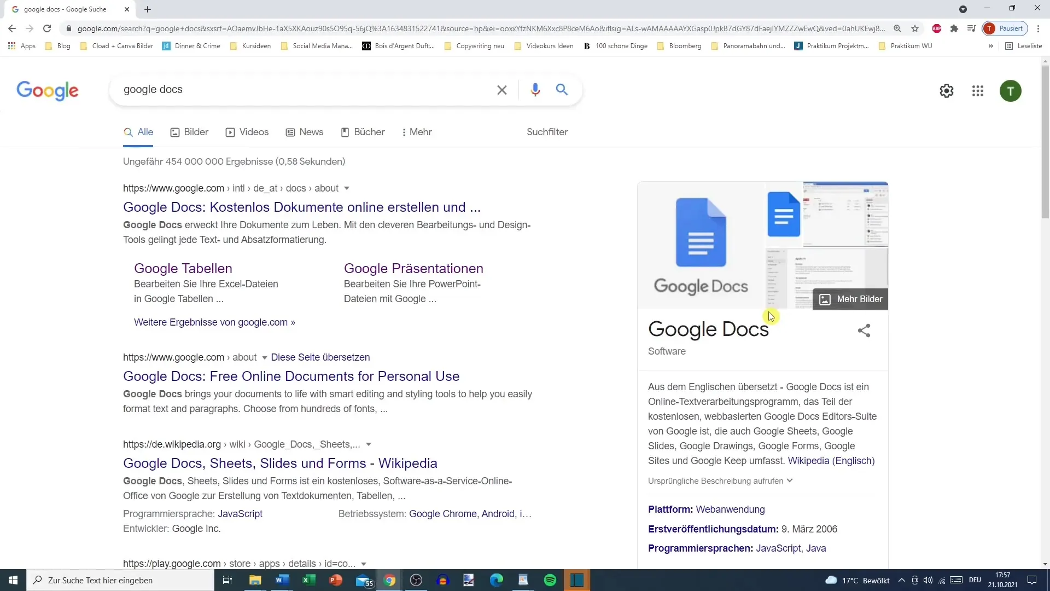Open the green T Google account avatar
1050x591 pixels.
click(x=1011, y=91)
